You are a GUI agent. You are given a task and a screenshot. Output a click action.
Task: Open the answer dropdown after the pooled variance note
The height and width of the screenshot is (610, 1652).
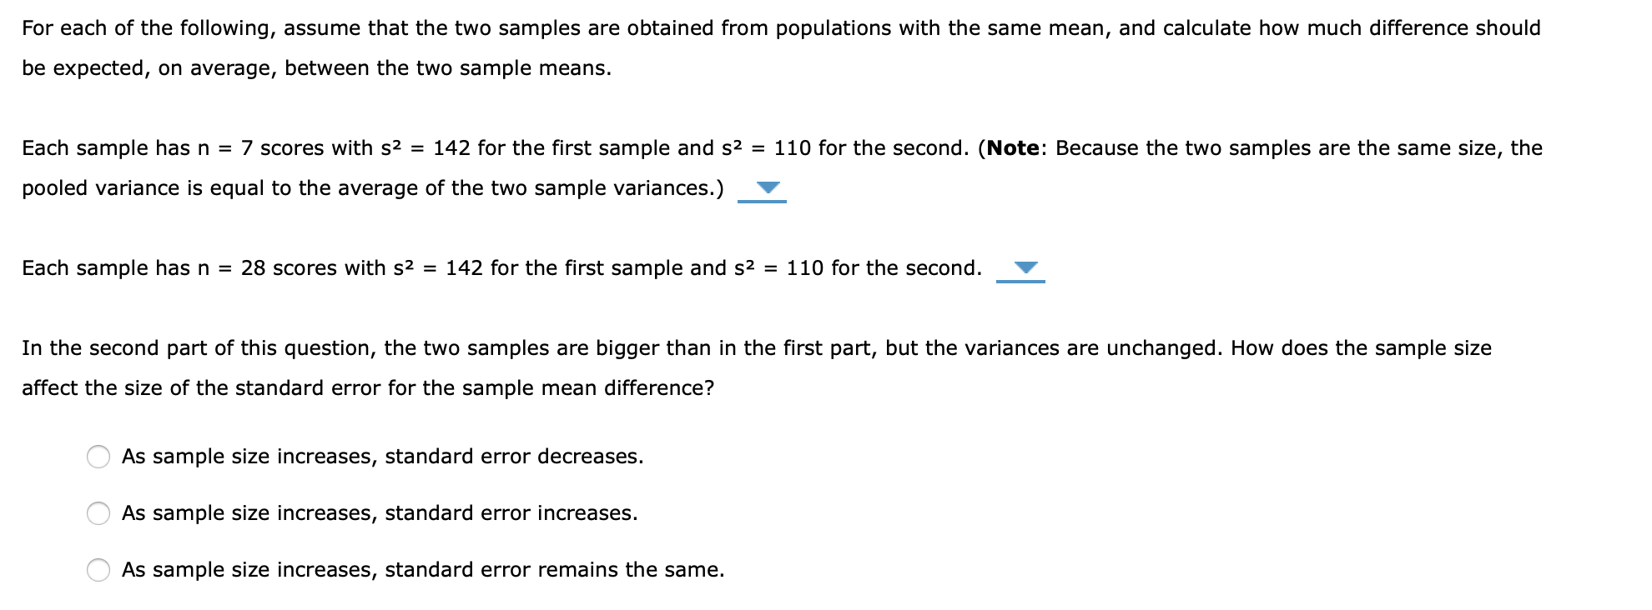click(x=764, y=191)
